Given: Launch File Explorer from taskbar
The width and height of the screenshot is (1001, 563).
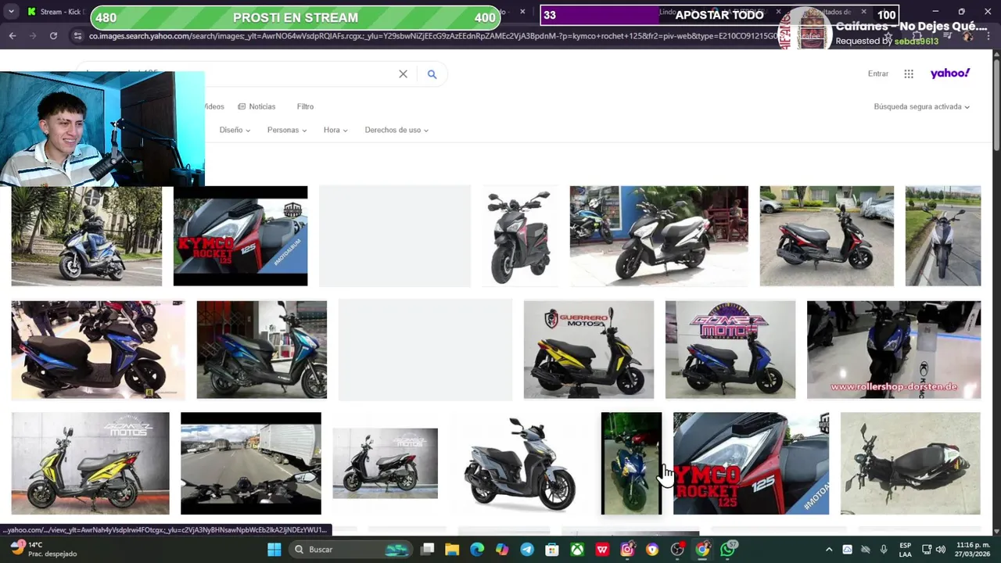Looking at the screenshot, I should (x=452, y=550).
